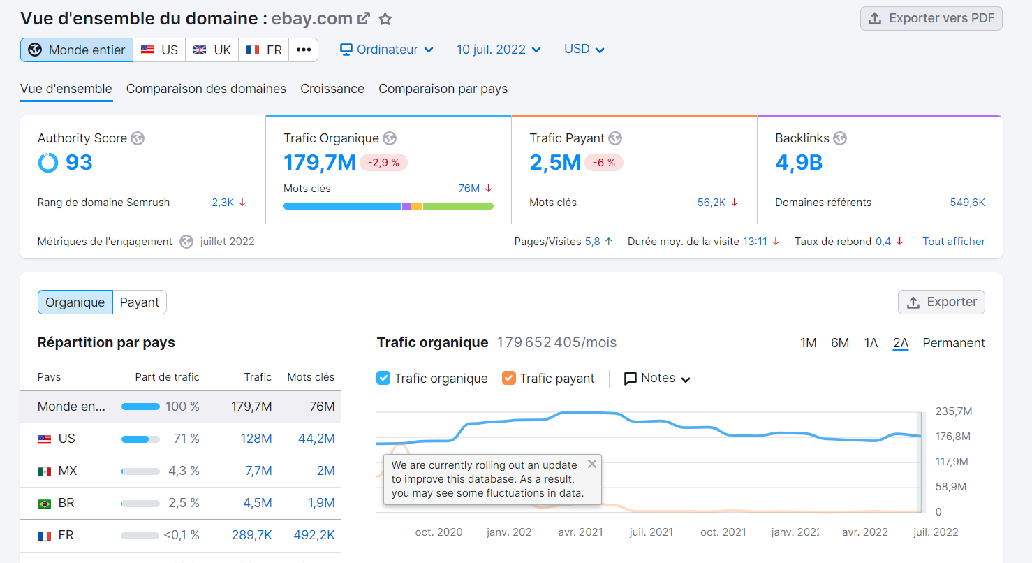Switch to the Croissance tab

332,89
